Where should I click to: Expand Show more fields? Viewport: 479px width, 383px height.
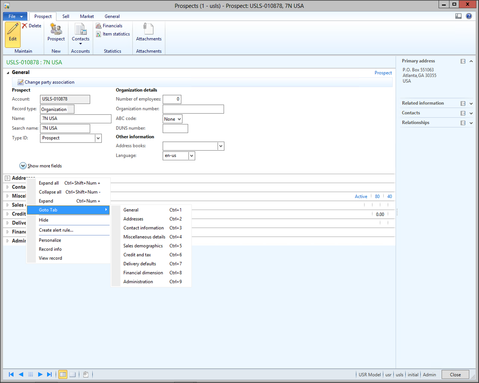click(x=23, y=166)
